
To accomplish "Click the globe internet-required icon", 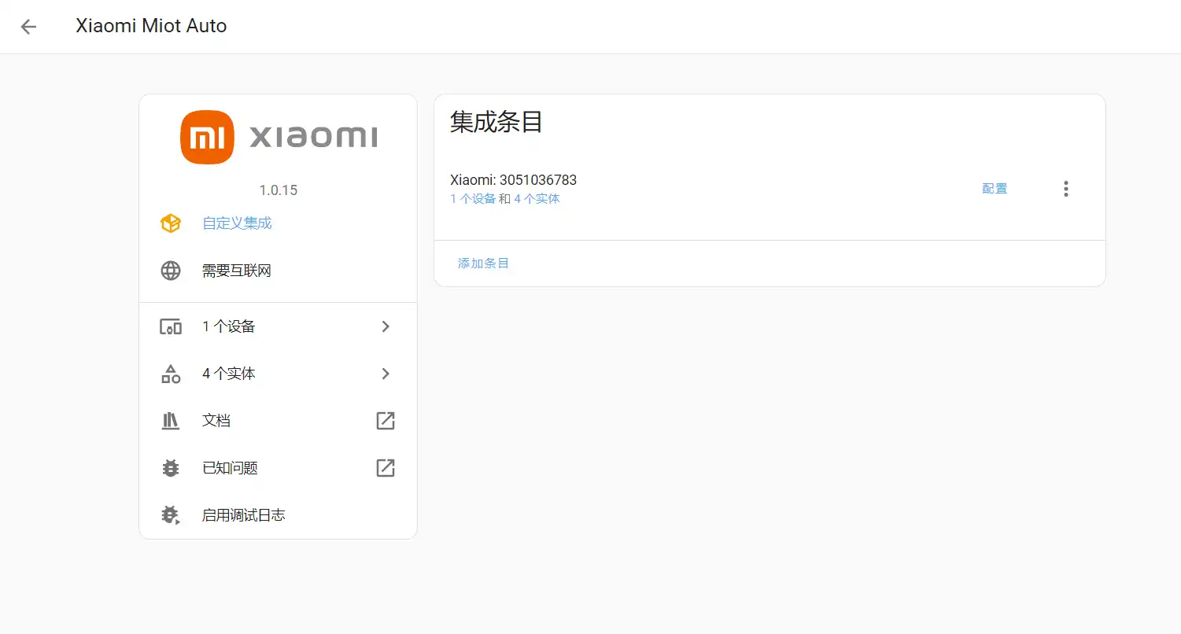I will pos(171,271).
